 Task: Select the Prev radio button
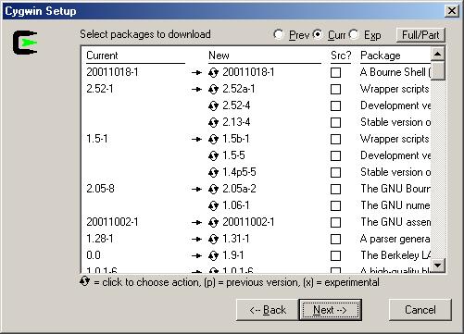pos(279,34)
